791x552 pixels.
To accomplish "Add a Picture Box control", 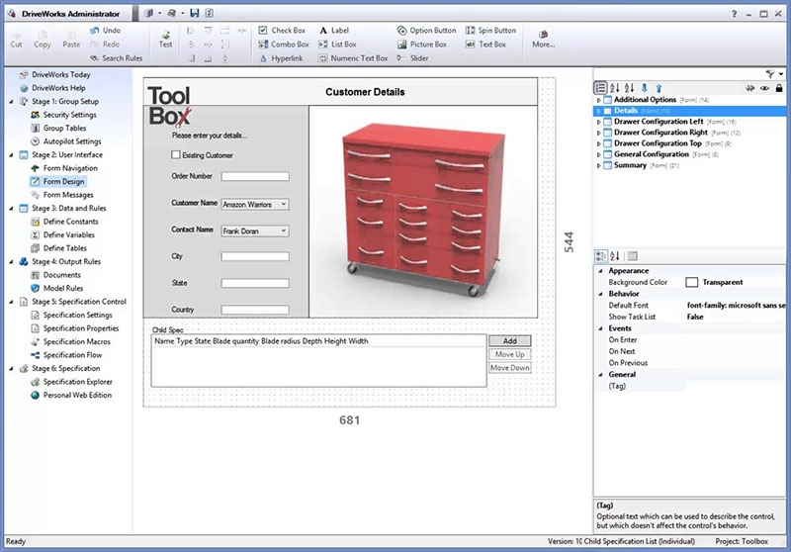I will tap(422, 45).
